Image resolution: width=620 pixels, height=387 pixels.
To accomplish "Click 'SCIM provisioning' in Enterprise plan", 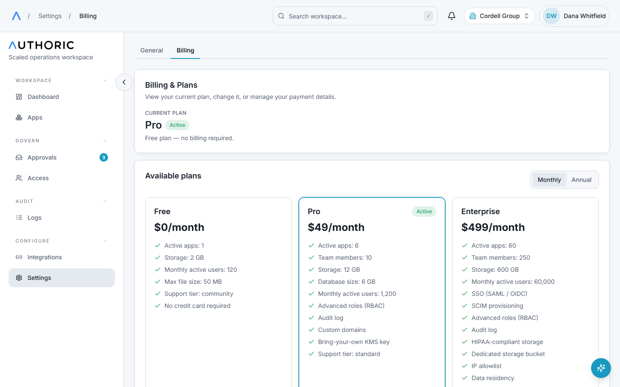I will (497, 306).
